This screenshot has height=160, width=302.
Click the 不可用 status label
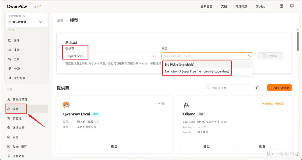tap(160, 104)
